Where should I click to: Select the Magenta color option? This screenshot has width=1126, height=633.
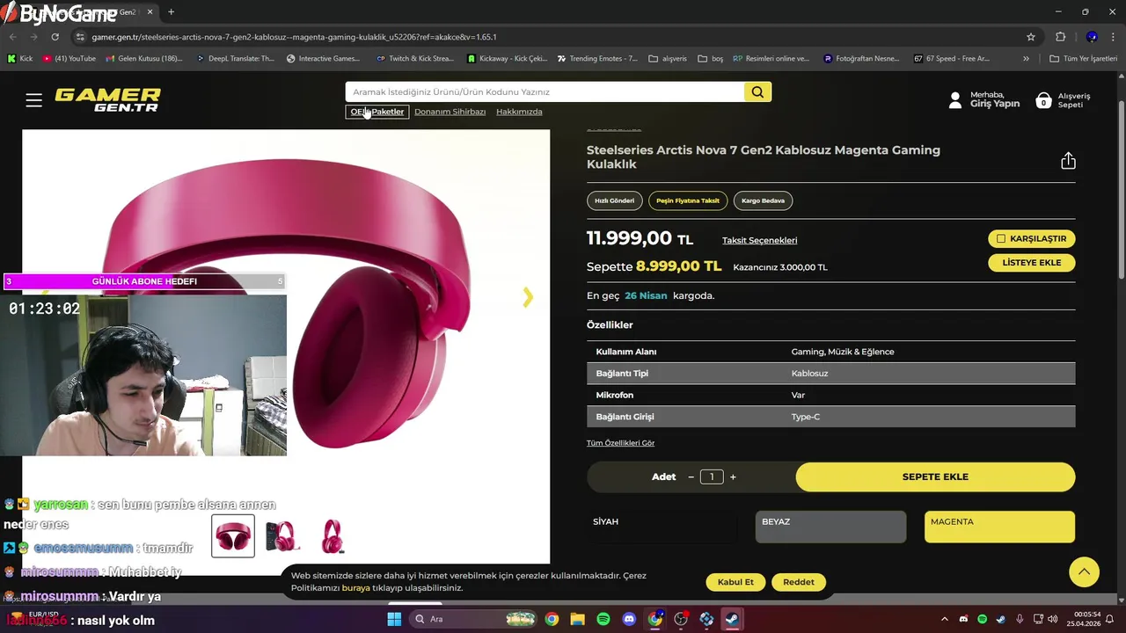point(999,527)
